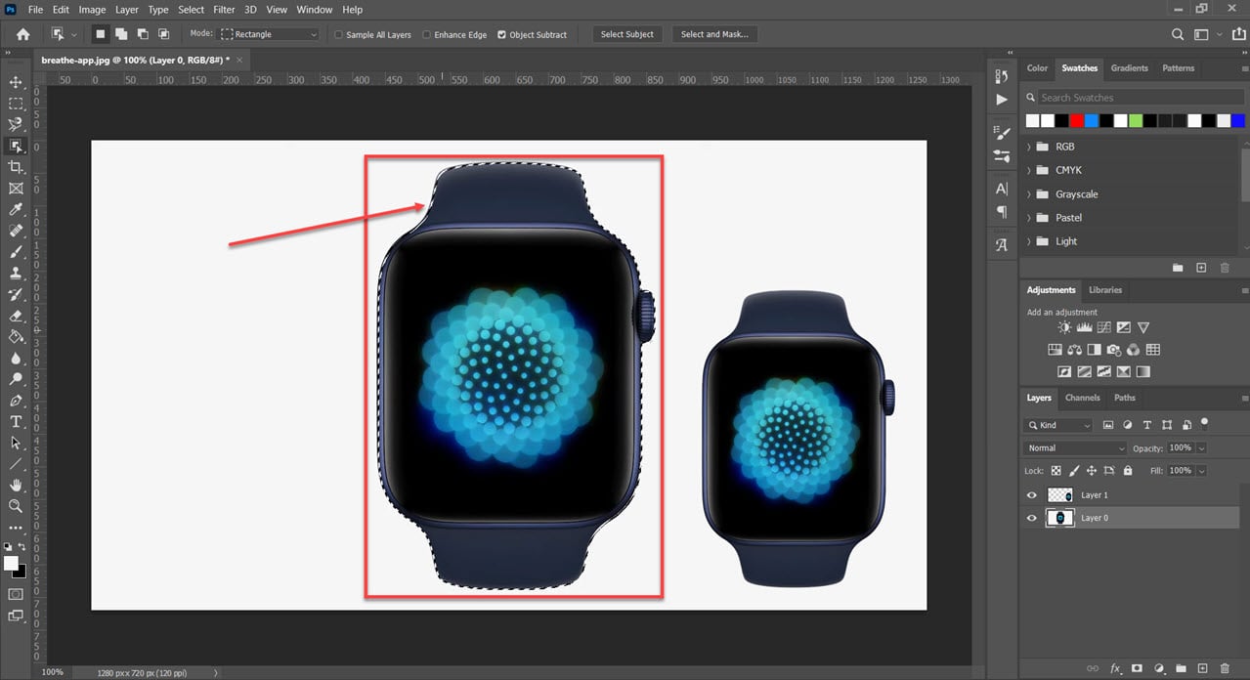
Task: Toggle the lock all padlock button
Action: (1128, 471)
